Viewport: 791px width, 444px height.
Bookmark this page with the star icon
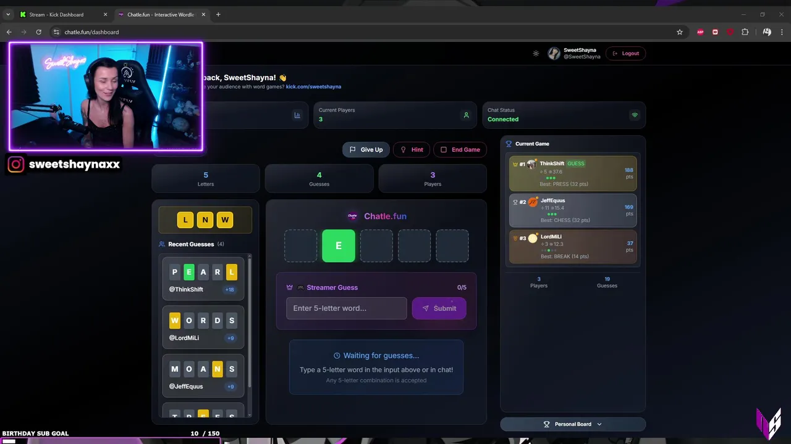680,32
